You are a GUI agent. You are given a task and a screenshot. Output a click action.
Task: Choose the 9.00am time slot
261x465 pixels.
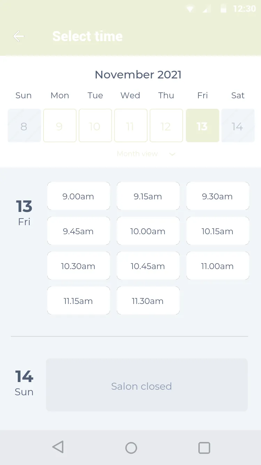pos(79,196)
